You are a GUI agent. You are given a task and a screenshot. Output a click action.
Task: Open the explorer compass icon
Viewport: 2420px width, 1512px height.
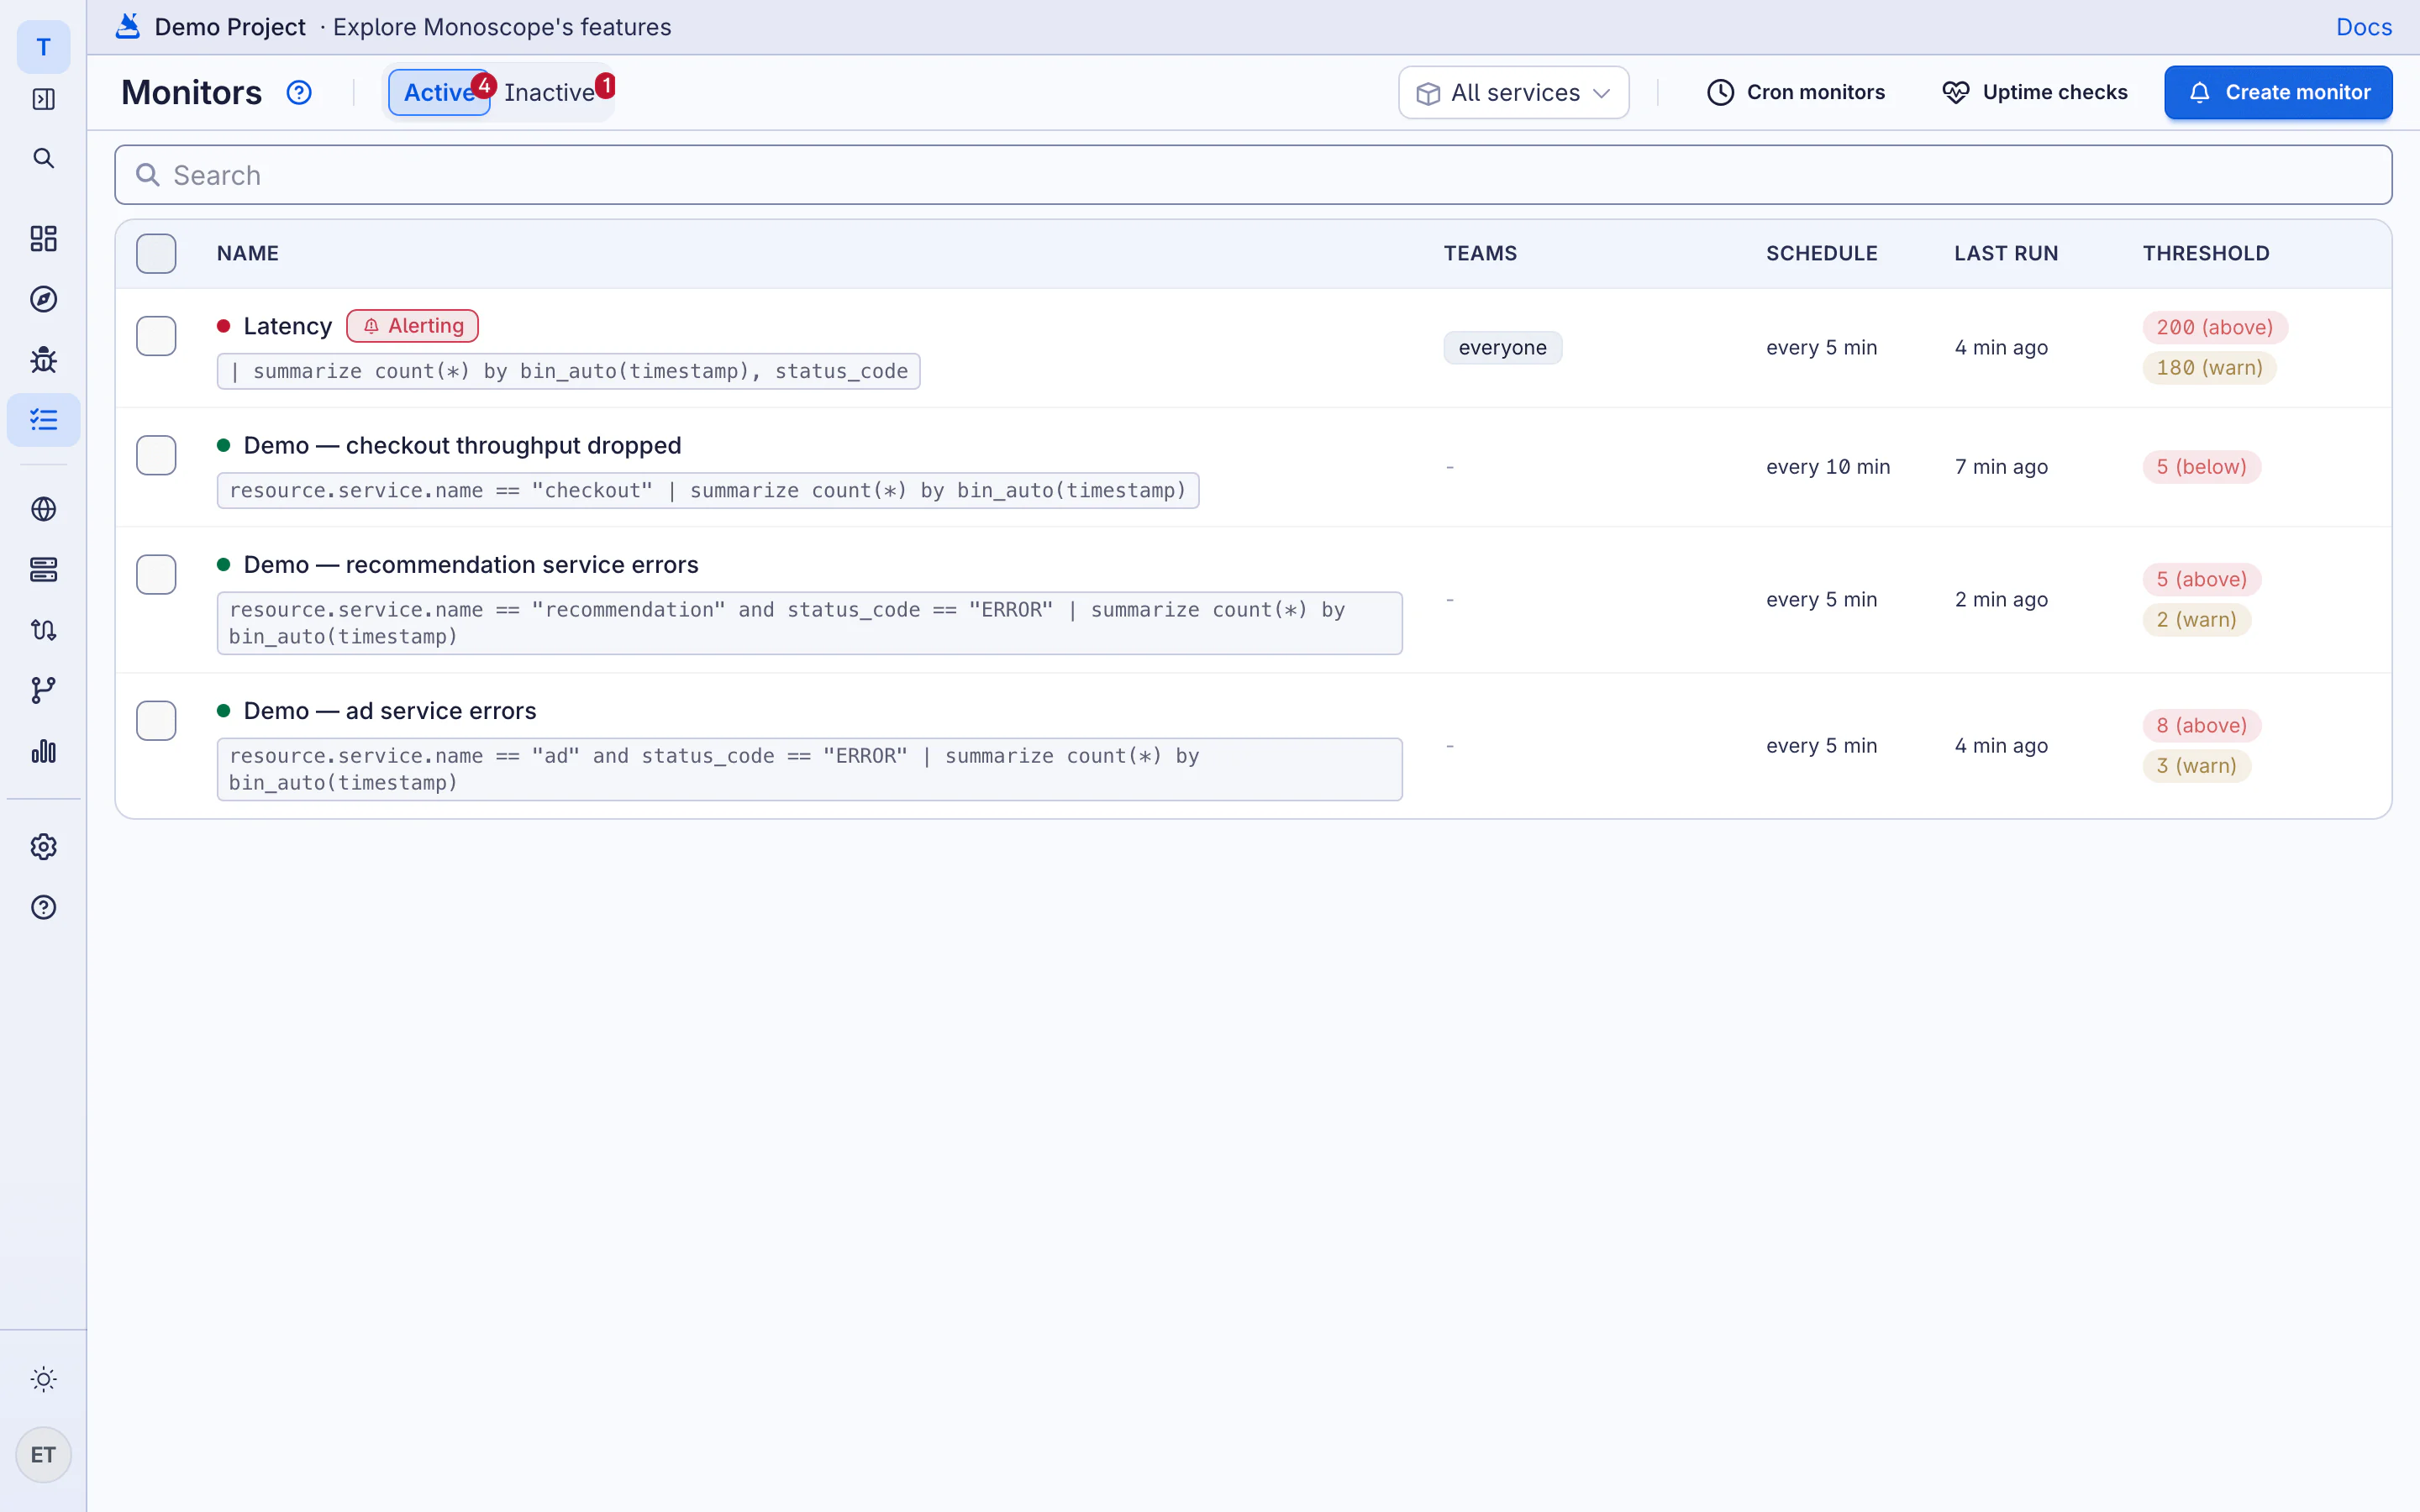(43, 299)
